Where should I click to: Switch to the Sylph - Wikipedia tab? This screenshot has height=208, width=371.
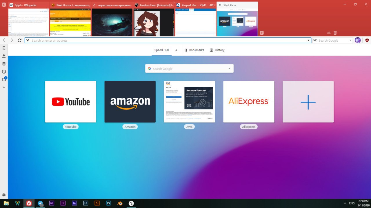tap(29, 19)
